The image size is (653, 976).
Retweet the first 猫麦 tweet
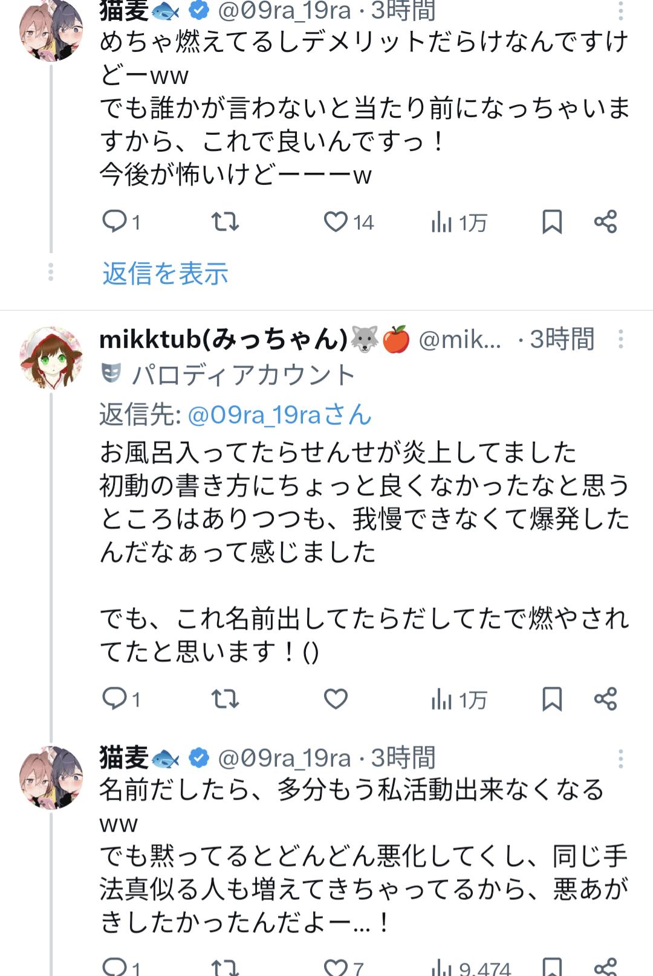click(225, 222)
